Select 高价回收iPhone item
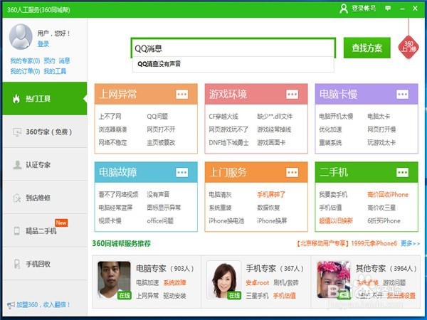 pyautogui.click(x=388, y=195)
